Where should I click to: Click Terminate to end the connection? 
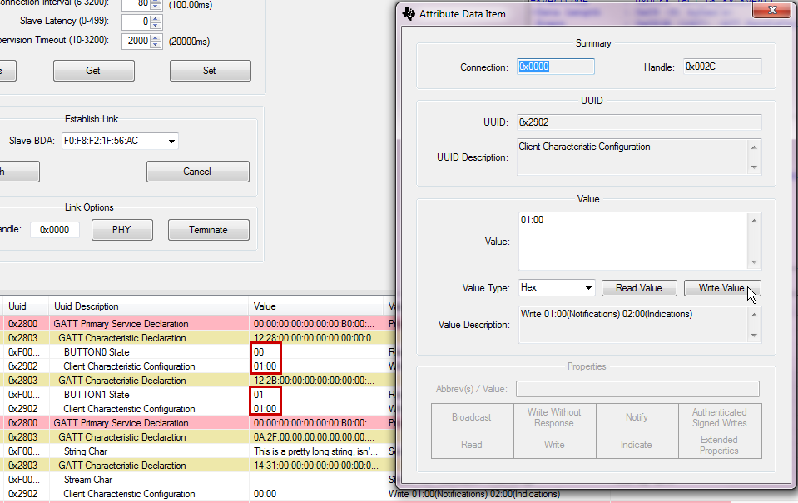tap(209, 229)
